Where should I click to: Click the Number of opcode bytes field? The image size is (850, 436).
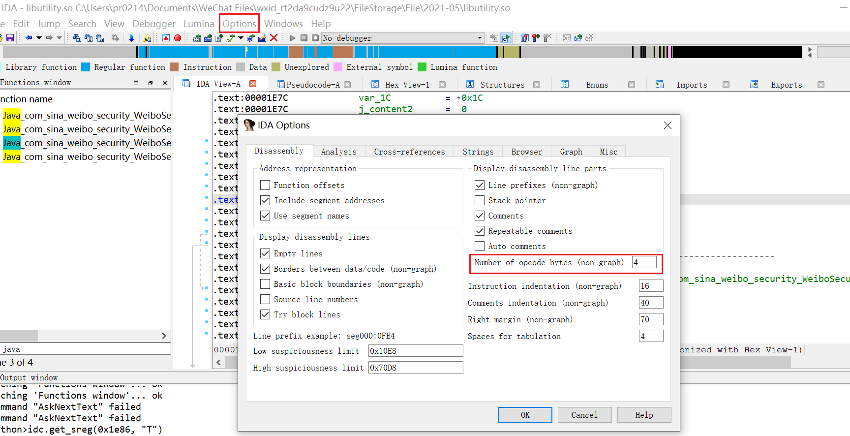pyautogui.click(x=644, y=262)
